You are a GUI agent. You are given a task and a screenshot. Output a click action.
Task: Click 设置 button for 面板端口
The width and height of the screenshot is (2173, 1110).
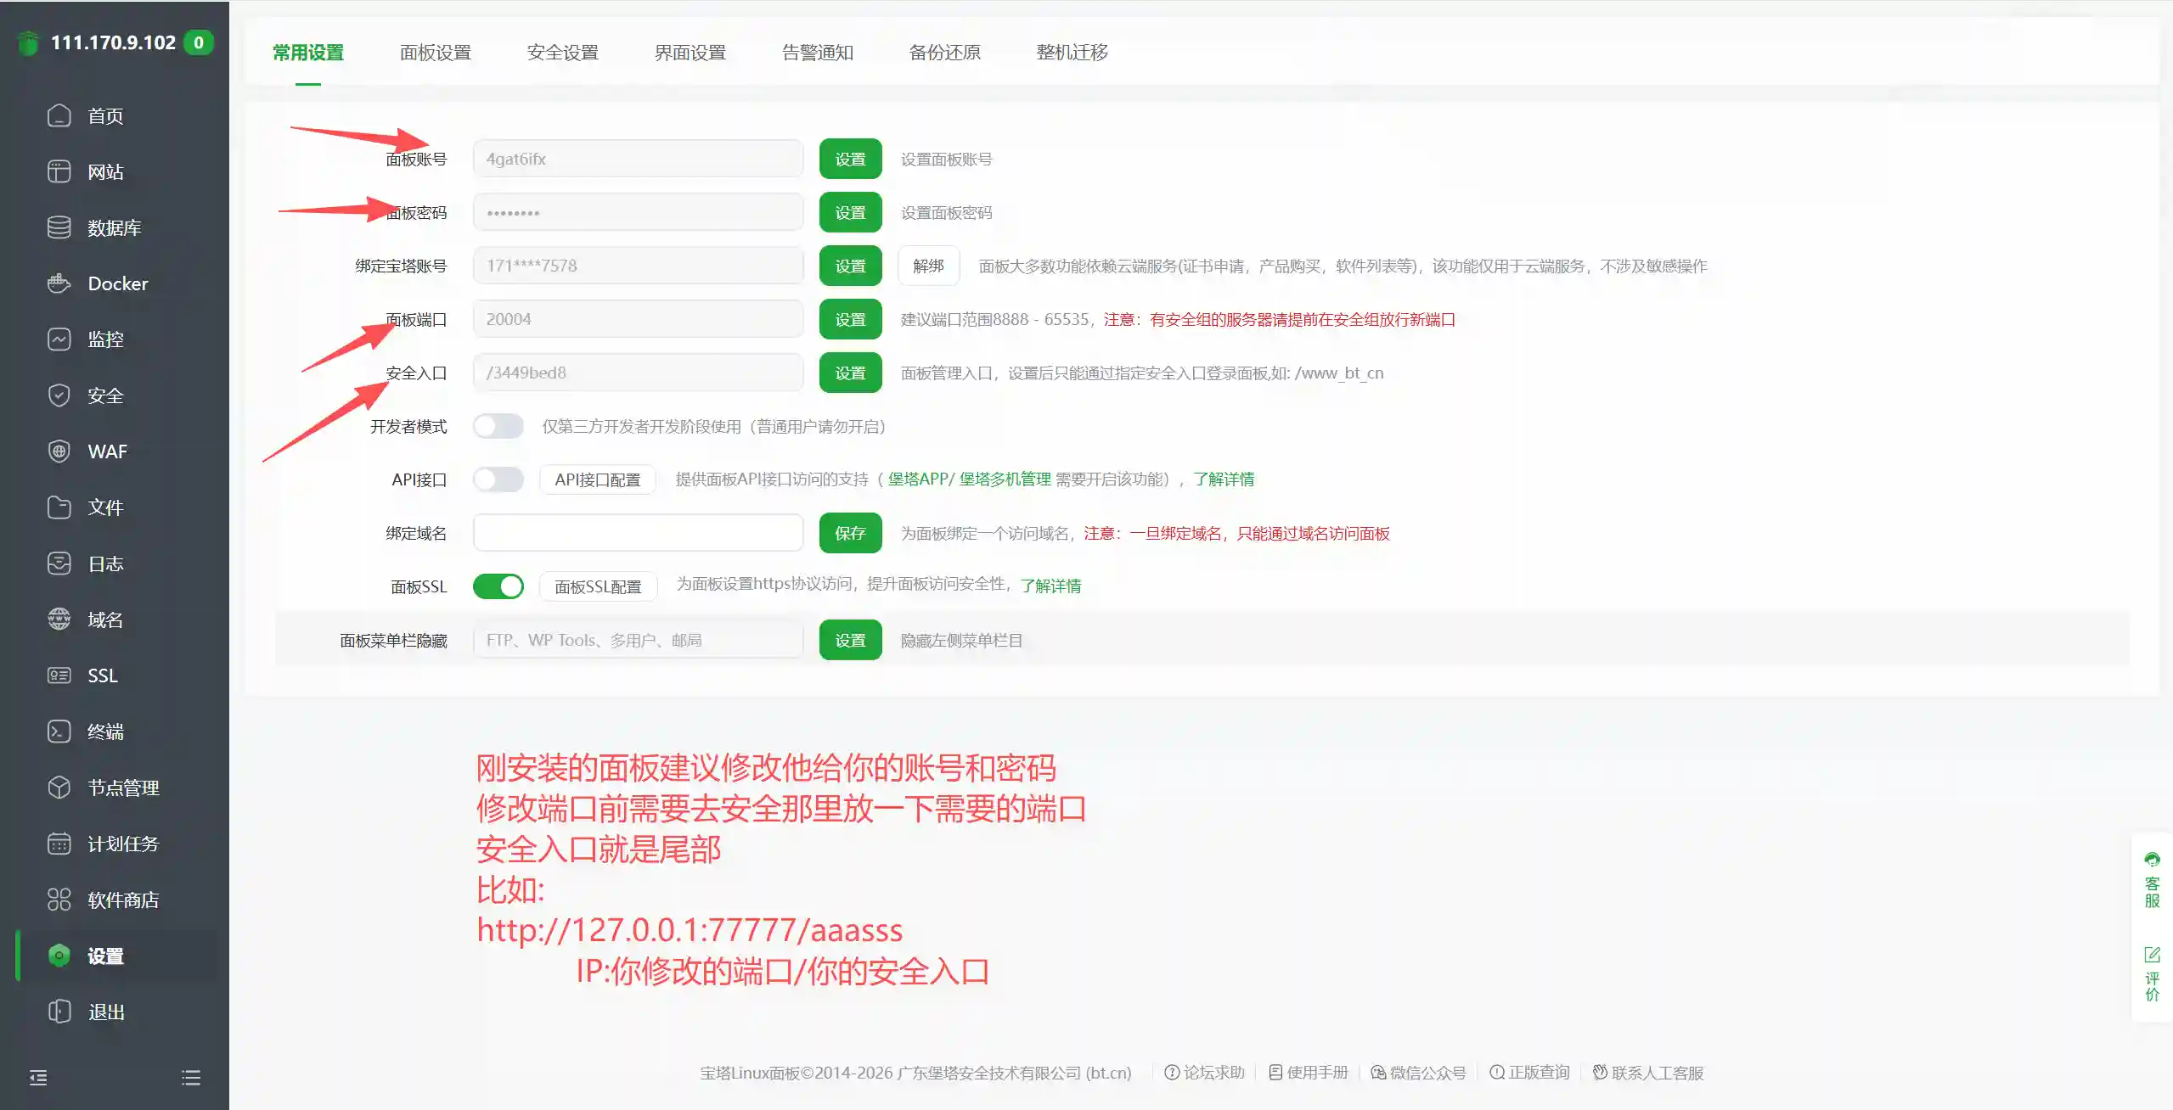click(x=850, y=319)
